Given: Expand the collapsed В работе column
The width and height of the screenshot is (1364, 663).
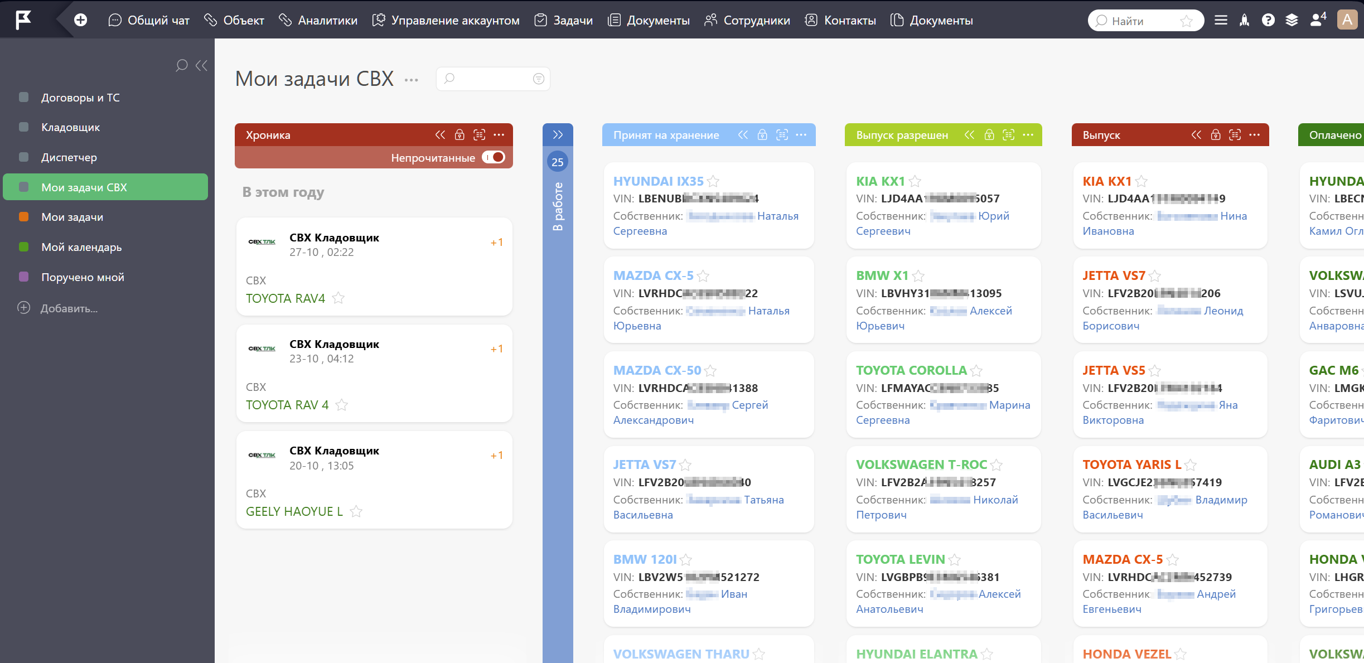Looking at the screenshot, I should (558, 135).
